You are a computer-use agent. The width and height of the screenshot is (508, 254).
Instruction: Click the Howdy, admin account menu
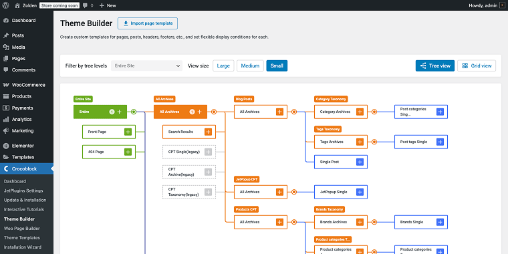coord(487,5)
